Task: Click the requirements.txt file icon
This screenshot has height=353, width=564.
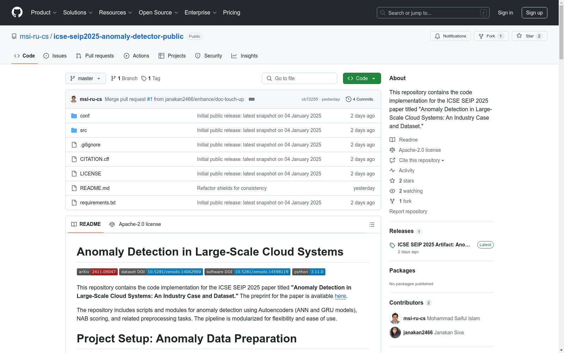Action: 74,203
